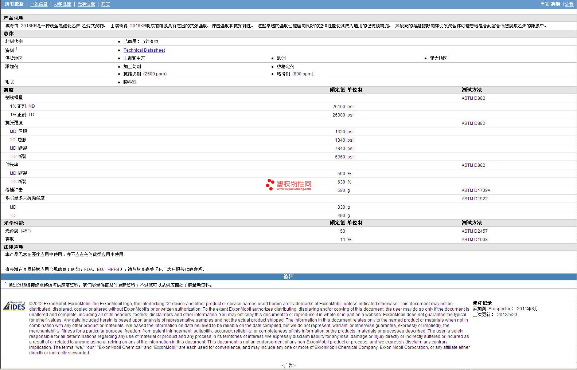Click the ASTM D1003 test method
This screenshot has height=370, width=577.
coord(475,240)
